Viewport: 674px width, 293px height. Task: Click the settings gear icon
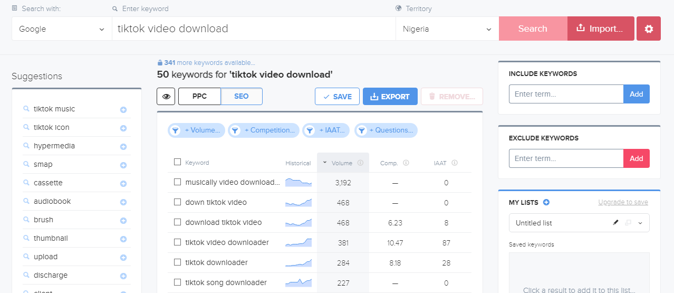pyautogui.click(x=649, y=29)
